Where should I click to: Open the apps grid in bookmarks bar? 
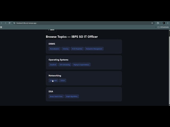click(1, 27)
